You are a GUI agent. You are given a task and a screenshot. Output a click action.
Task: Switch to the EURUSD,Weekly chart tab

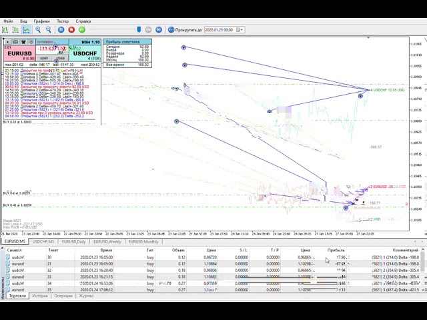click(x=107, y=241)
